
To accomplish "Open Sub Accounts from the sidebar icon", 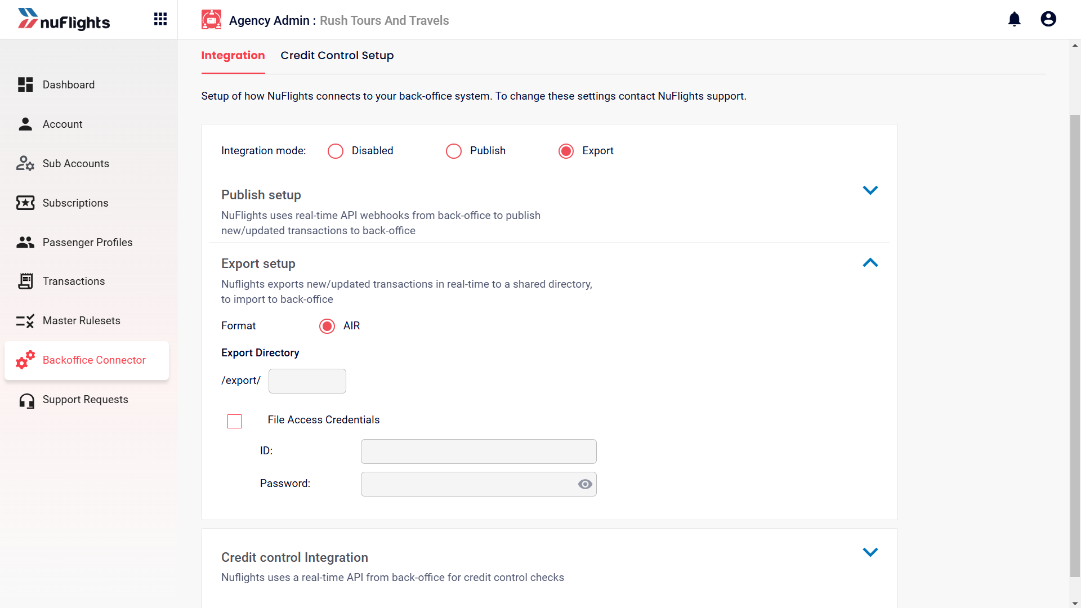I will click(25, 163).
